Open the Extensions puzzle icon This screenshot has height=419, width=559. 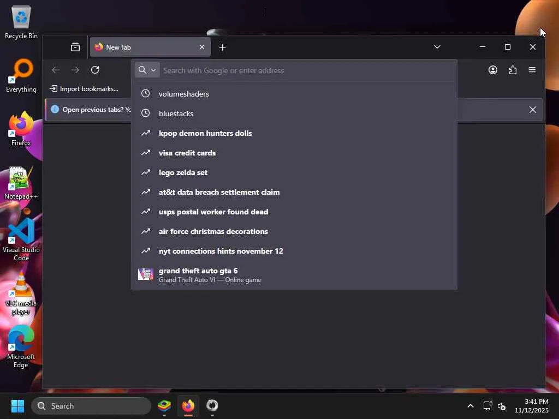pyautogui.click(x=513, y=70)
